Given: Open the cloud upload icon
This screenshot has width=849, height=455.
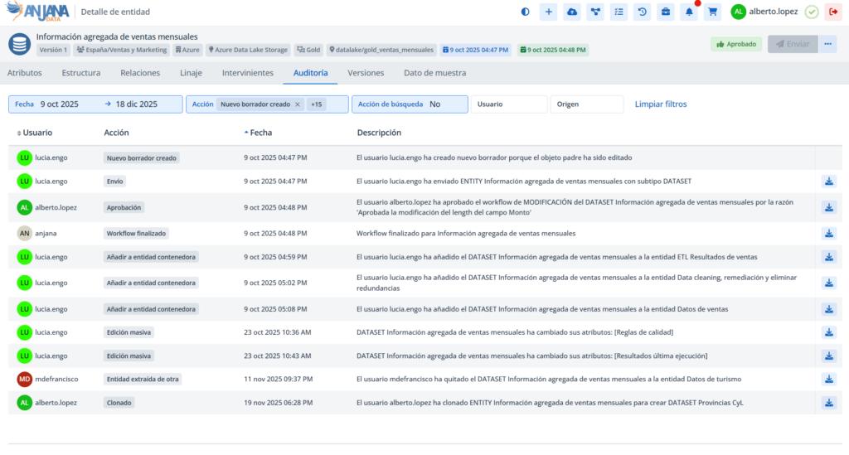Looking at the screenshot, I should 571,12.
